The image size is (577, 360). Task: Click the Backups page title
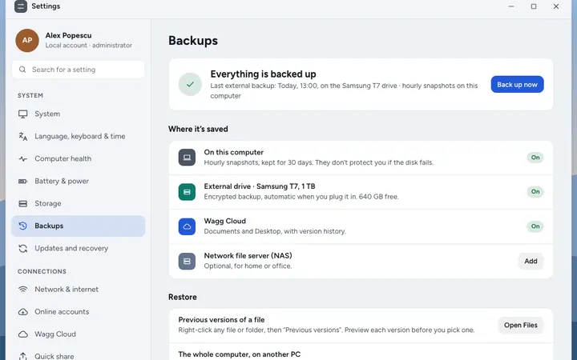coord(193,41)
